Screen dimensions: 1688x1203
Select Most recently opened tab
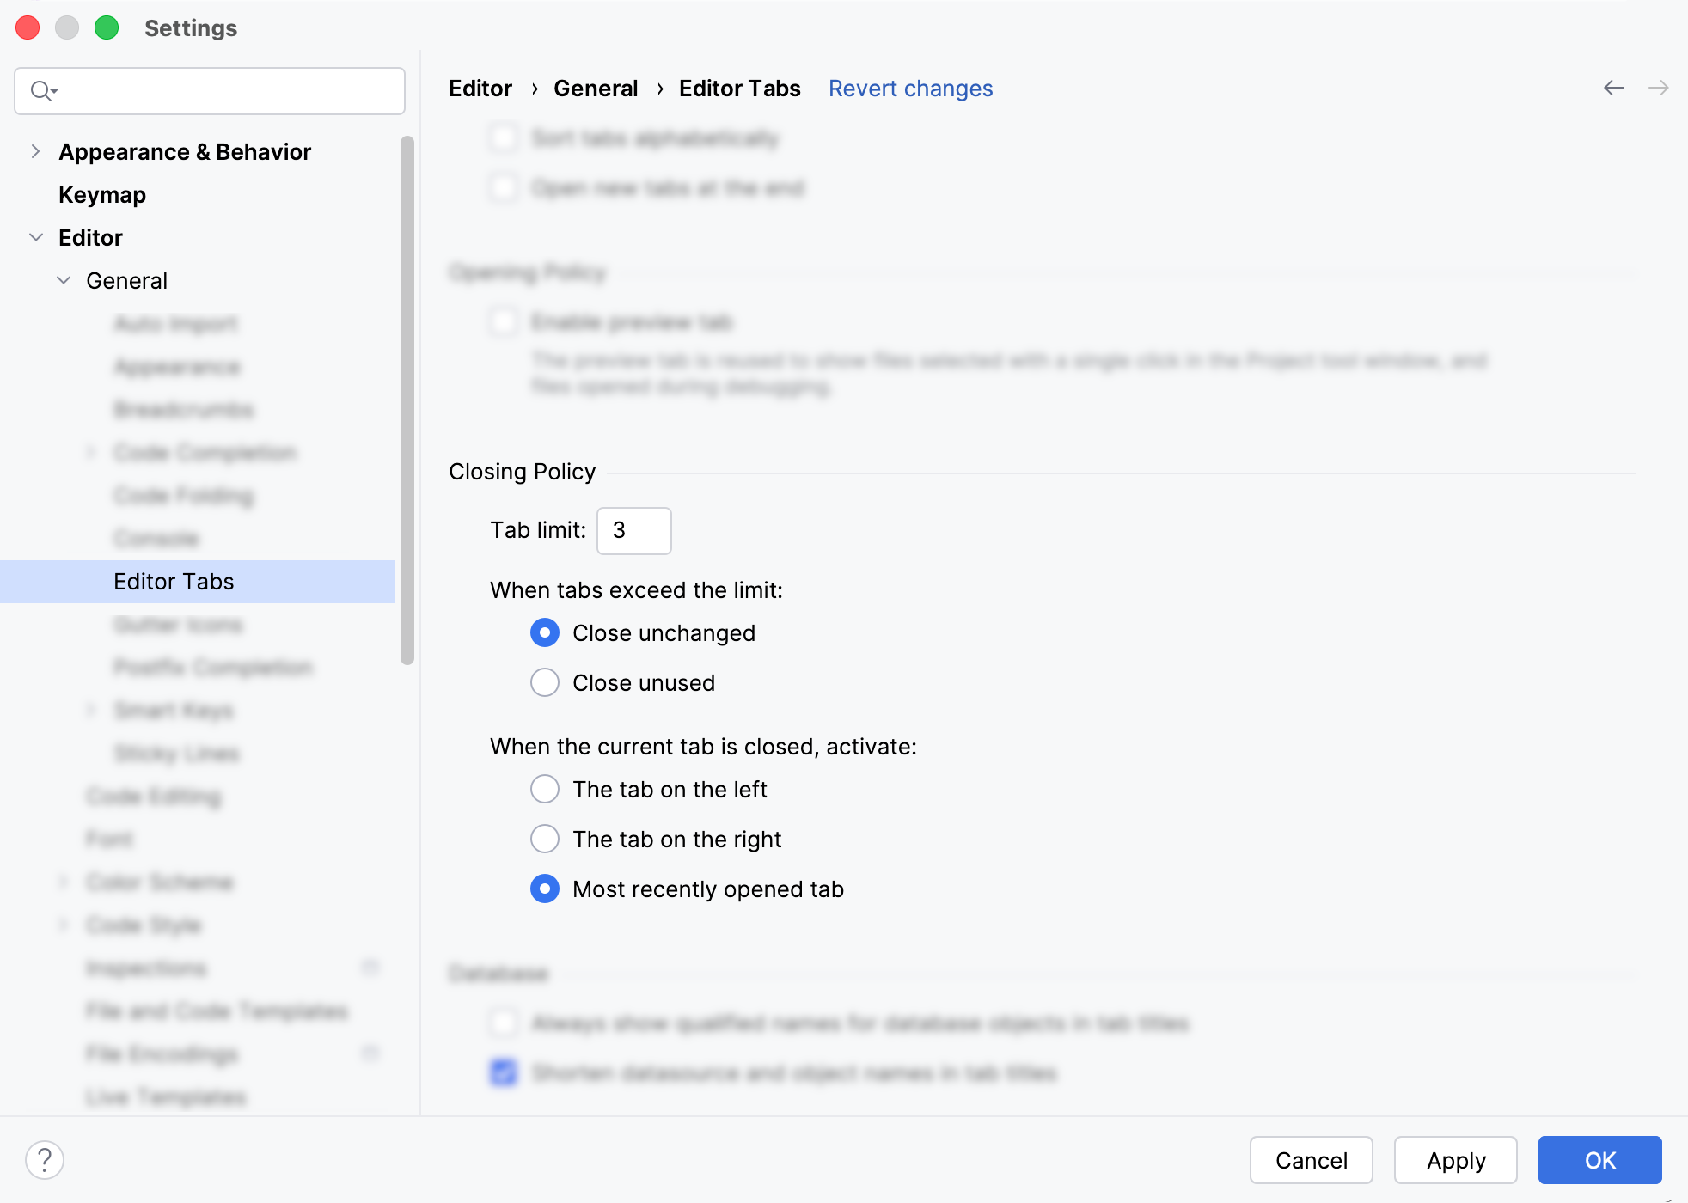click(545, 889)
